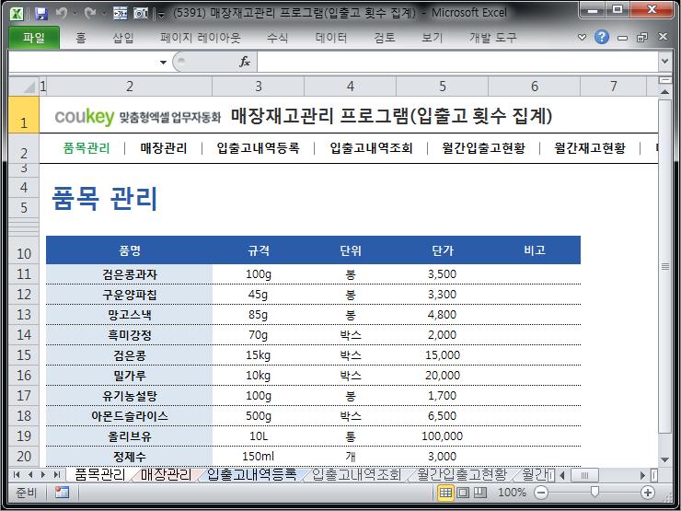Select column header 5
Viewport: 681px width, 511px height.
[x=443, y=87]
